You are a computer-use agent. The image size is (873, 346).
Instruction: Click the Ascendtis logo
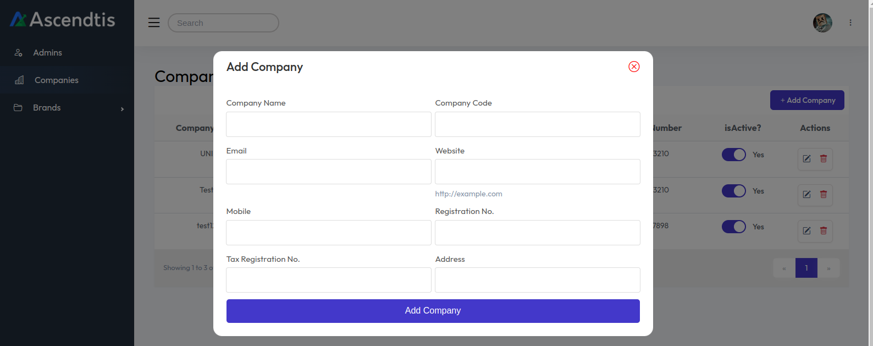(63, 20)
